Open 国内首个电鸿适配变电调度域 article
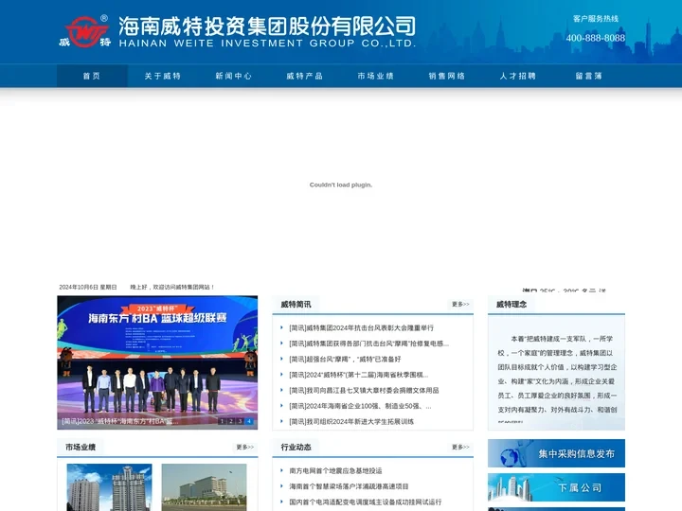682x511 pixels. (366, 502)
